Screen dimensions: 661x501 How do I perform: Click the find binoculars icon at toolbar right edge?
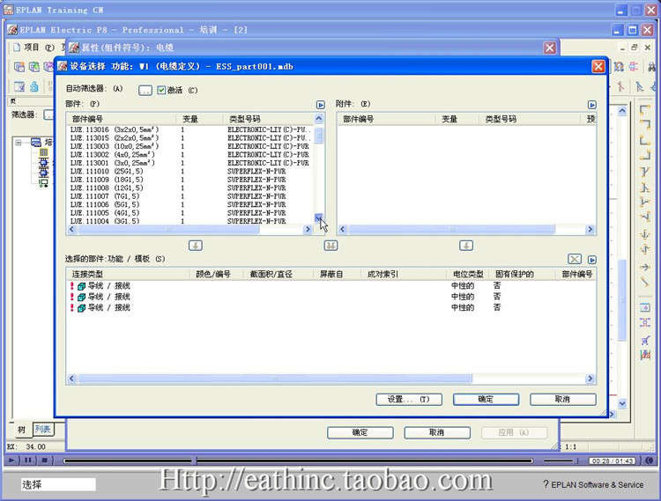(x=652, y=67)
